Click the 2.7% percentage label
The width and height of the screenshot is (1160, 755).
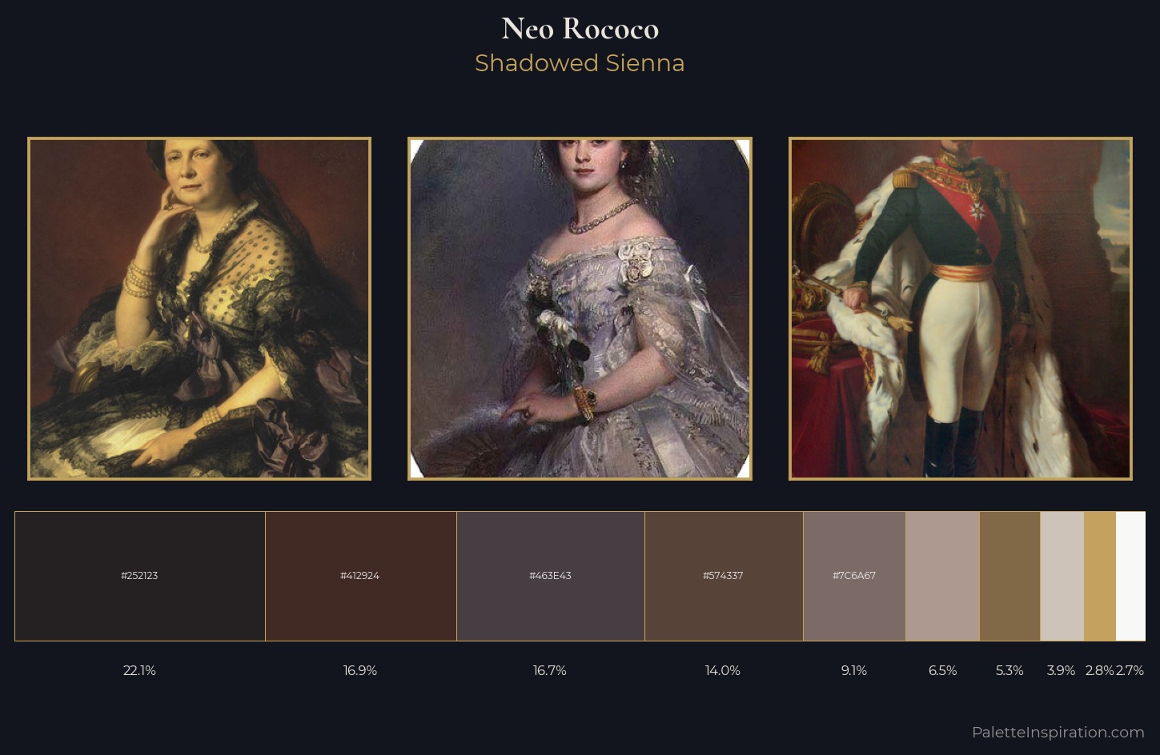1130,670
